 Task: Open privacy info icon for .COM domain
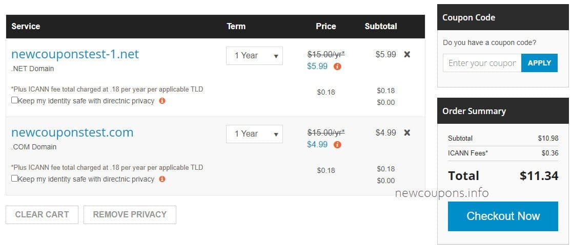pos(162,179)
